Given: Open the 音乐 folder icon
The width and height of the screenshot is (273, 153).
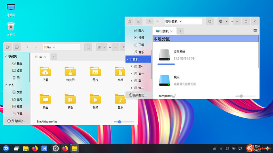Looking at the screenshot, I should (x=120, y=102).
